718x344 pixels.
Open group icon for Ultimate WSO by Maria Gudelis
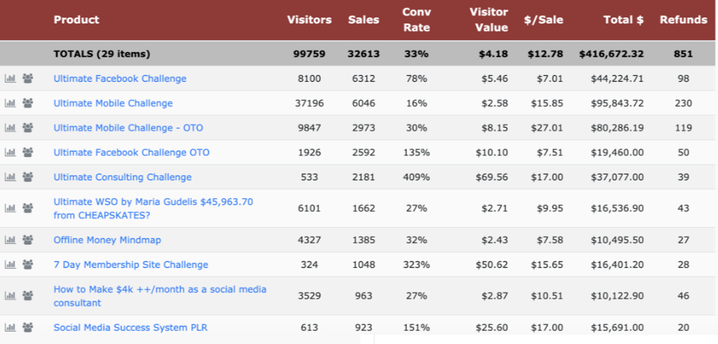(x=28, y=208)
